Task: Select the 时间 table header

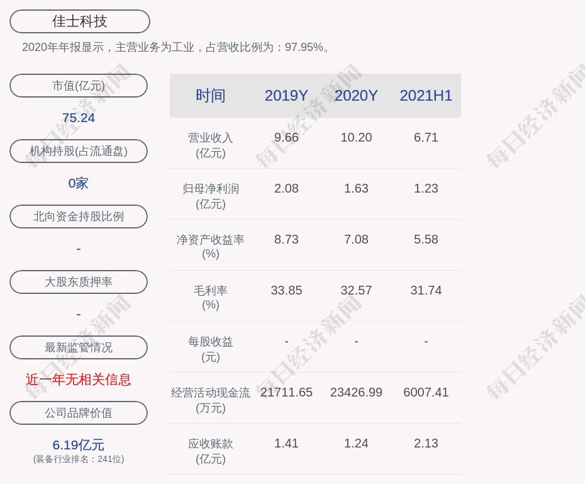Action: pos(211,96)
